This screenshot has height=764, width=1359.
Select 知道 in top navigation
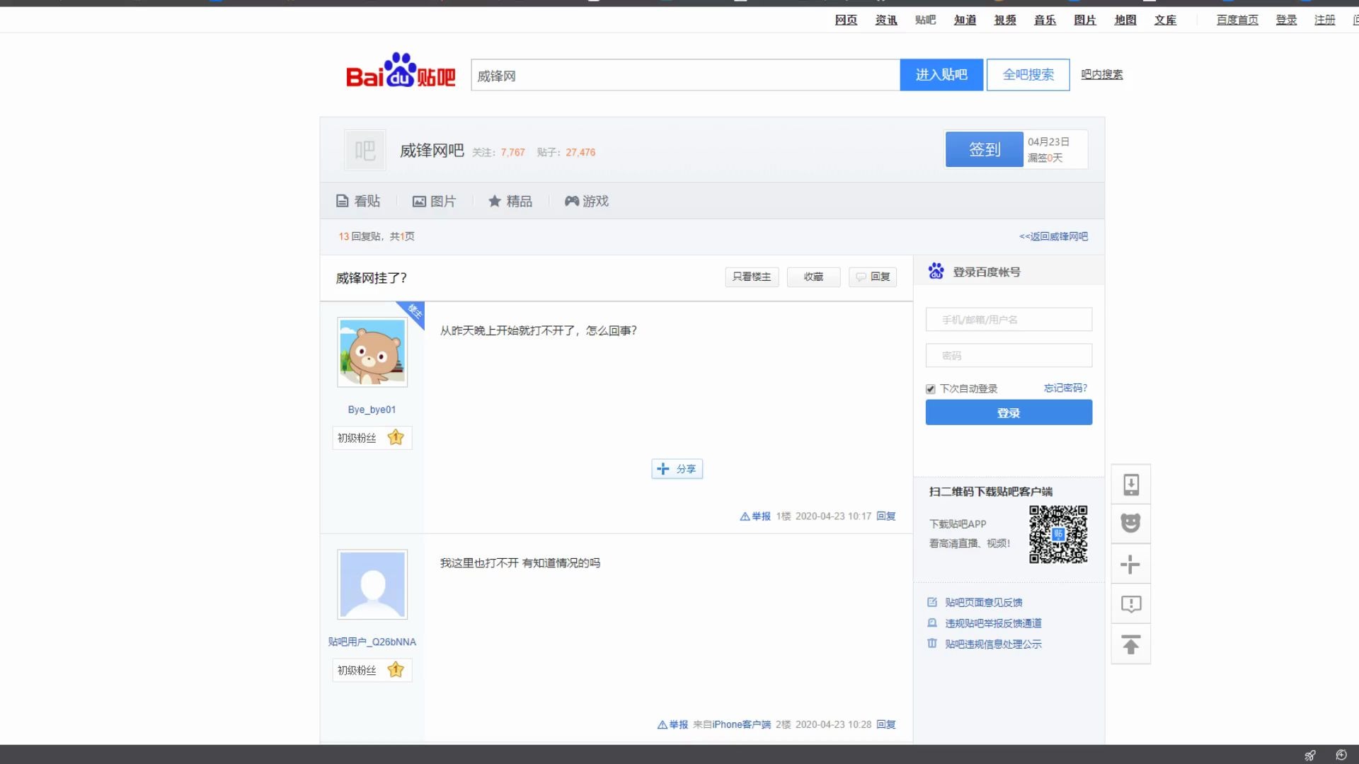tap(965, 20)
